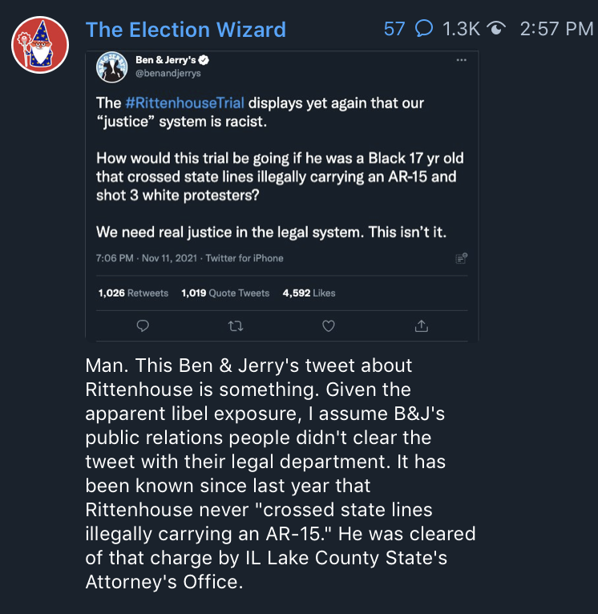Toggle the heart like icon
The height and width of the screenshot is (614, 598).
coord(328,325)
